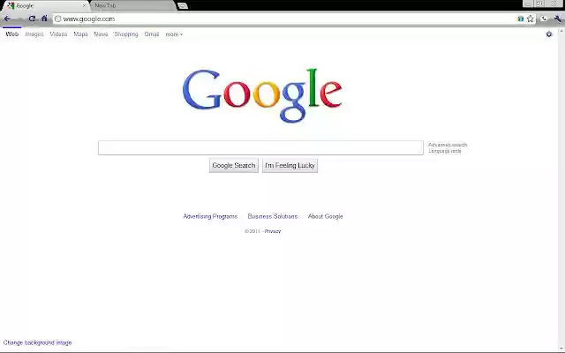
Task: Open Shopping in Google navigation bar
Action: [126, 34]
